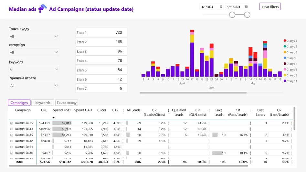Click the left date range slider handle
This screenshot has height=172, width=306.
click(x=232, y=15)
